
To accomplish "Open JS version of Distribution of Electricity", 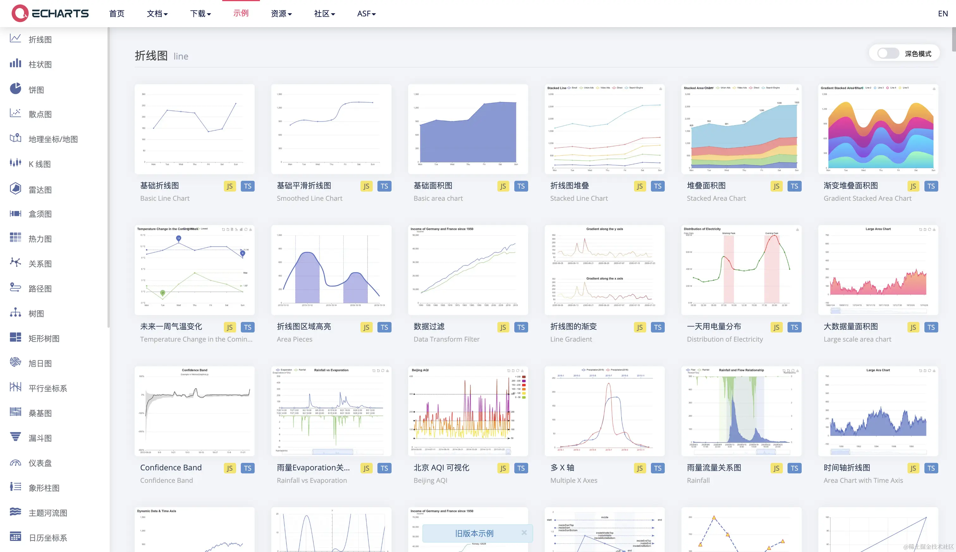I will (x=776, y=327).
